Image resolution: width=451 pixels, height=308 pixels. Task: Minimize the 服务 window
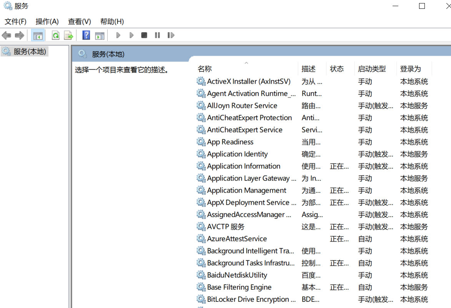396,6
